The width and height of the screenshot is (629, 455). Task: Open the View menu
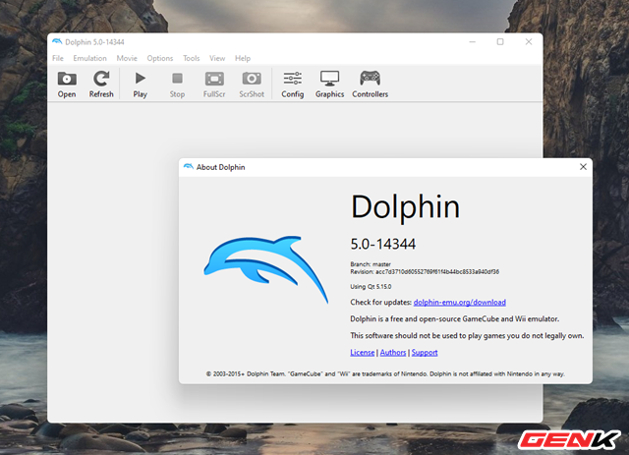coord(217,58)
